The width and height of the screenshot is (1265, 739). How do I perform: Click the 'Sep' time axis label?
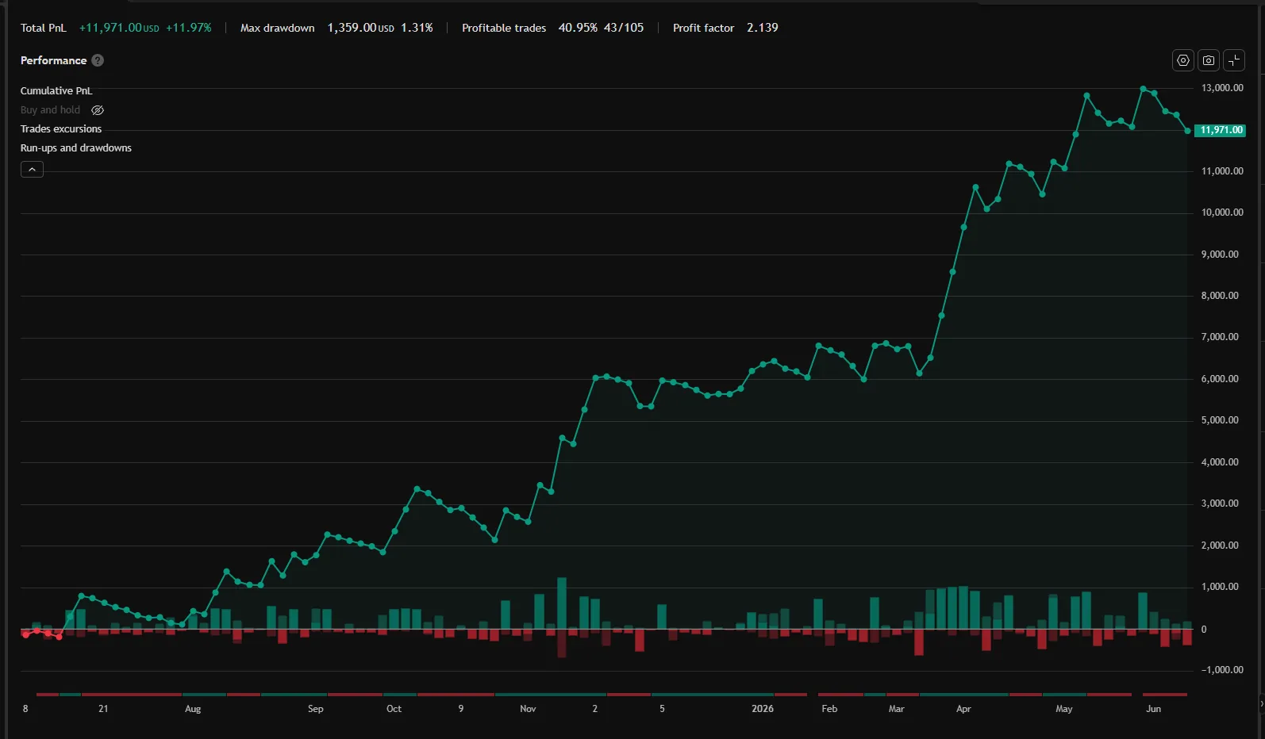pyautogui.click(x=316, y=709)
